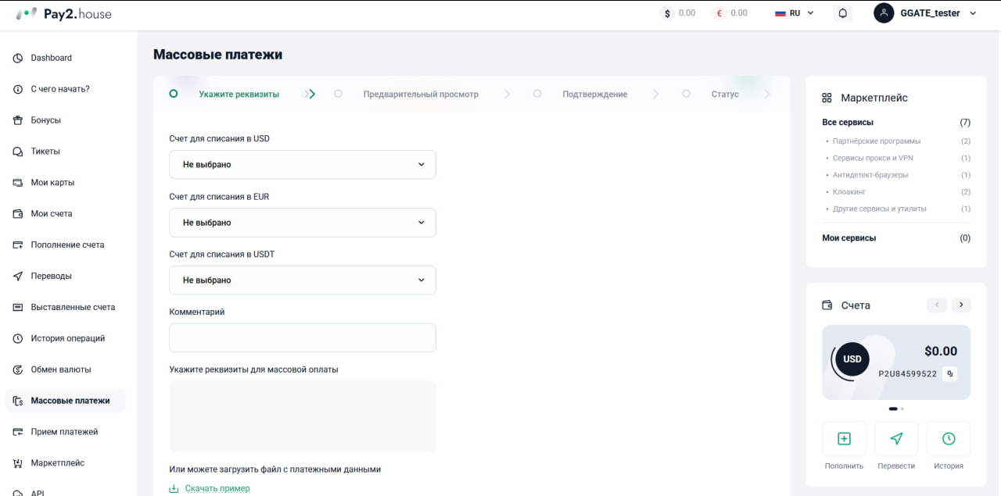Click the cart icon beside Маркетплейс in sidebar
This screenshot has height=496, width=1001.
[18, 463]
